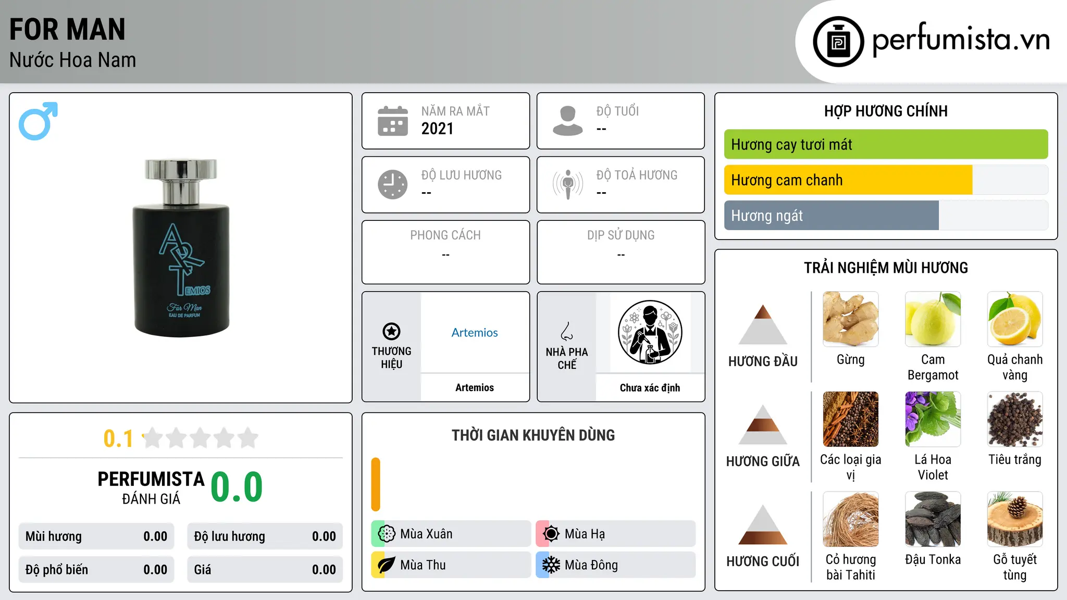The height and width of the screenshot is (600, 1067).
Task: Click the snowflake icon for Mùa Đông
Action: [551, 565]
